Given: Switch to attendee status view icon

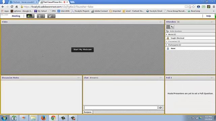Looking at the screenshot, I should click(172, 27).
